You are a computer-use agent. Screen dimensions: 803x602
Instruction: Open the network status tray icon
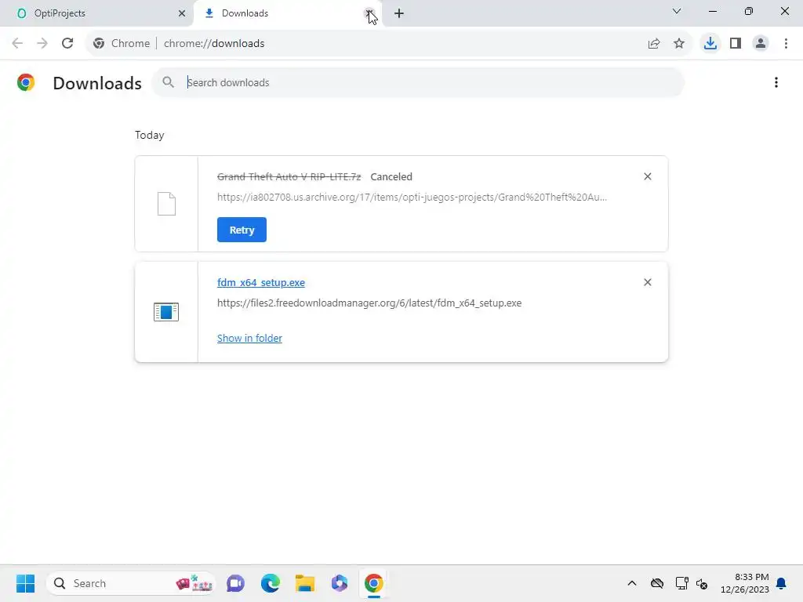coord(682,583)
